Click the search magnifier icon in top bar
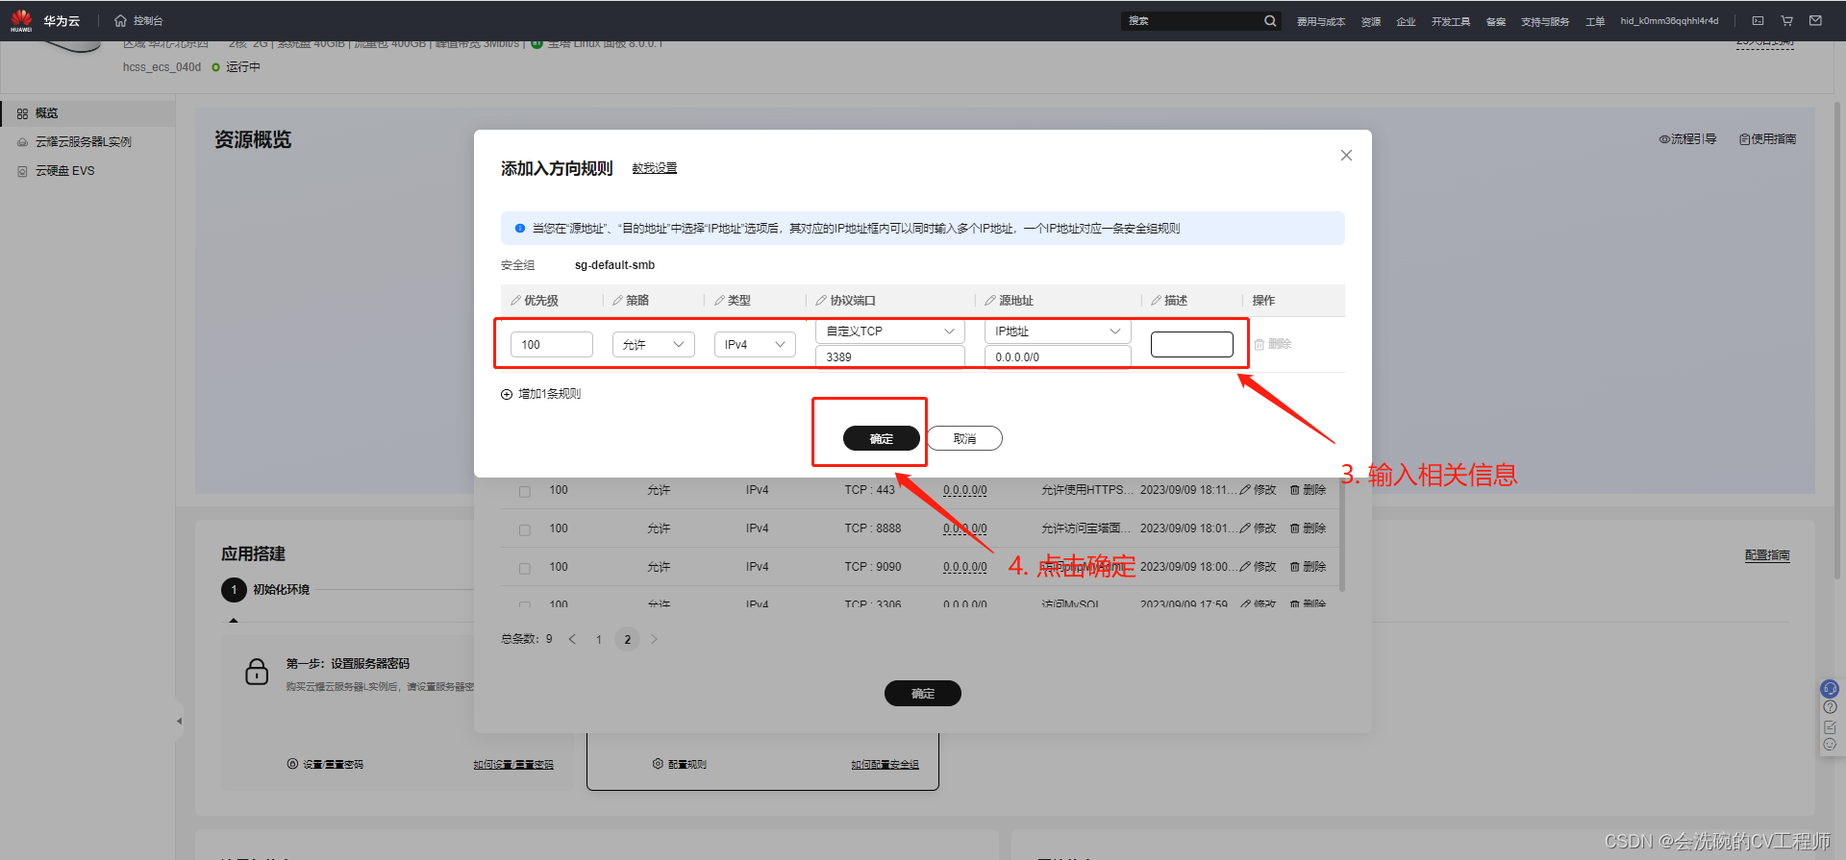Screen dimensions: 1846x860 point(1270,21)
